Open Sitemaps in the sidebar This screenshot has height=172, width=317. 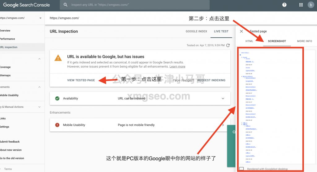(x=5, y=75)
